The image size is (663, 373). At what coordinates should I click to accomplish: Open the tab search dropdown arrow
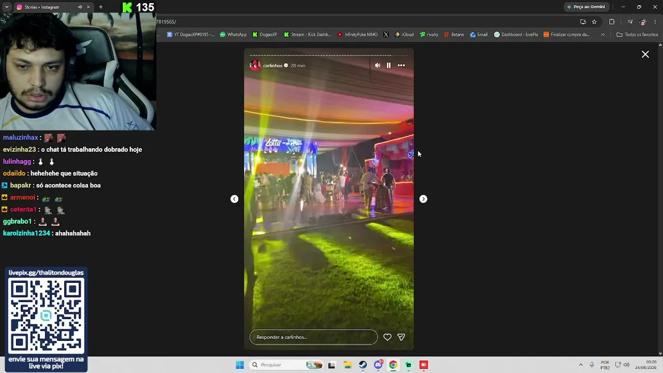7,7
